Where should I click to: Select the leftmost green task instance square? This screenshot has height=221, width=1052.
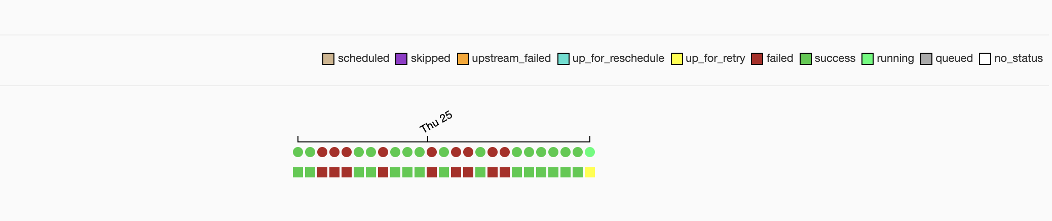tap(298, 172)
